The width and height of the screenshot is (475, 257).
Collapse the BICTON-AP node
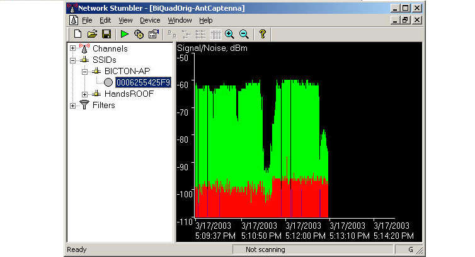tap(84, 72)
